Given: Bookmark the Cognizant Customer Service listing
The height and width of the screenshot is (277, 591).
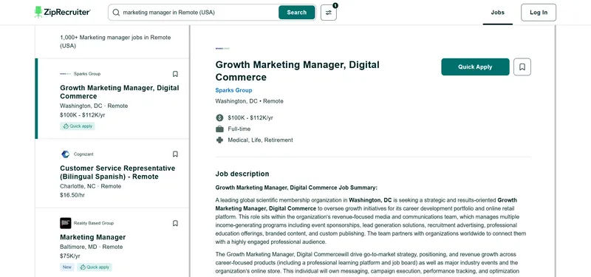Looking at the screenshot, I should coord(175,154).
